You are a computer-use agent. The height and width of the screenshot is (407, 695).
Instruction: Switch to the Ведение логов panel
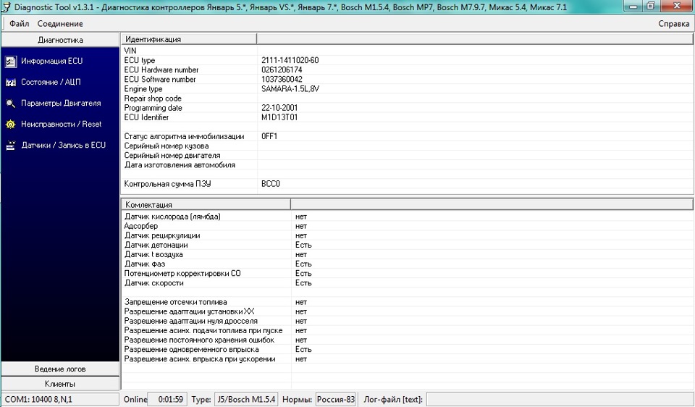pyautogui.click(x=60, y=369)
